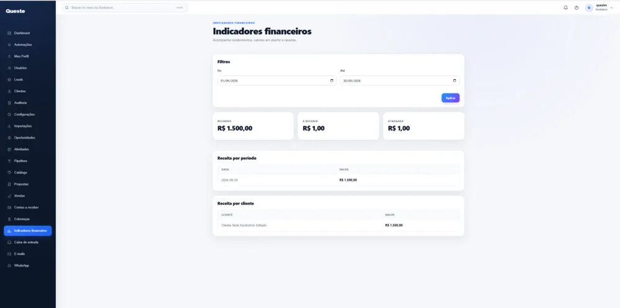Click the Contas a receber icon
Image resolution: width=620 pixels, height=308 pixels.
[9, 207]
